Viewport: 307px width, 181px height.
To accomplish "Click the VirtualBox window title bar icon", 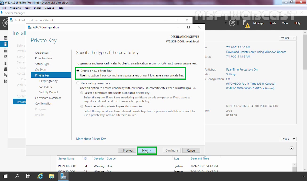I will point(2,2).
